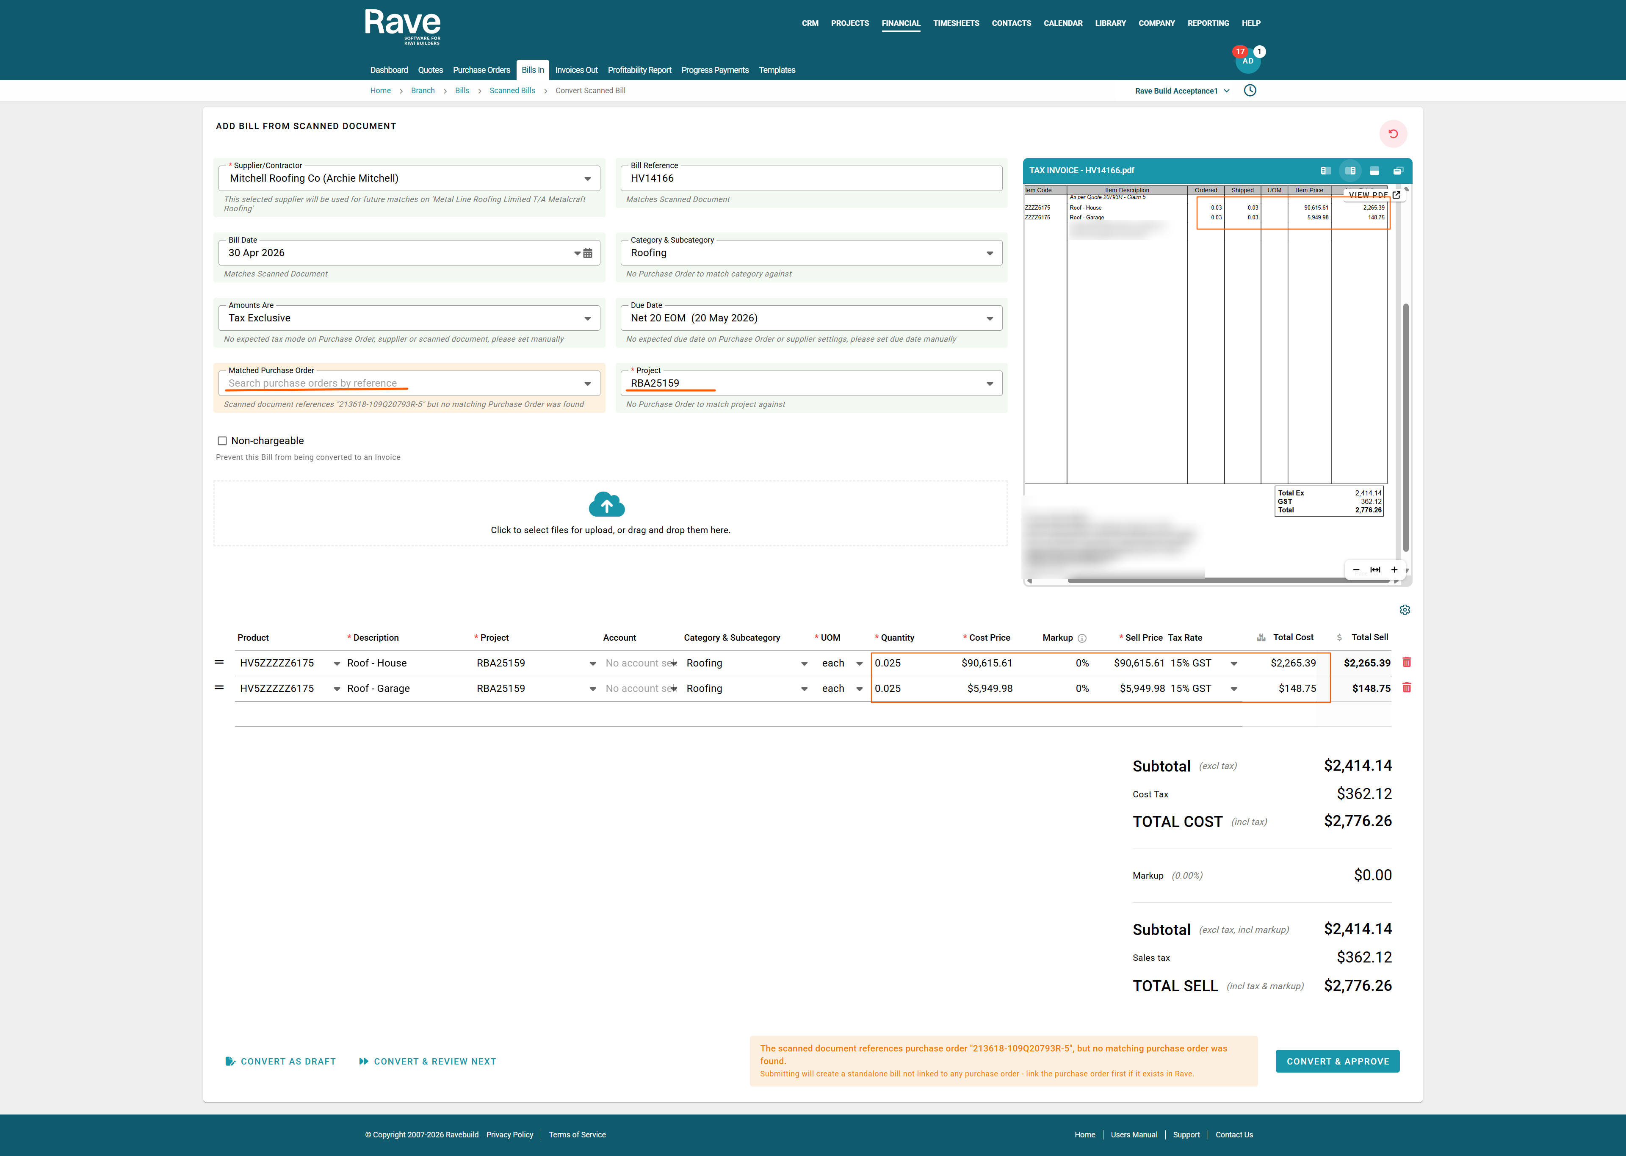The height and width of the screenshot is (1156, 1626).
Task: Click Convert as Draft
Action: 280,1061
